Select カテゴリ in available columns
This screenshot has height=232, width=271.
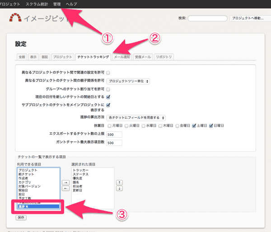coord(38,182)
